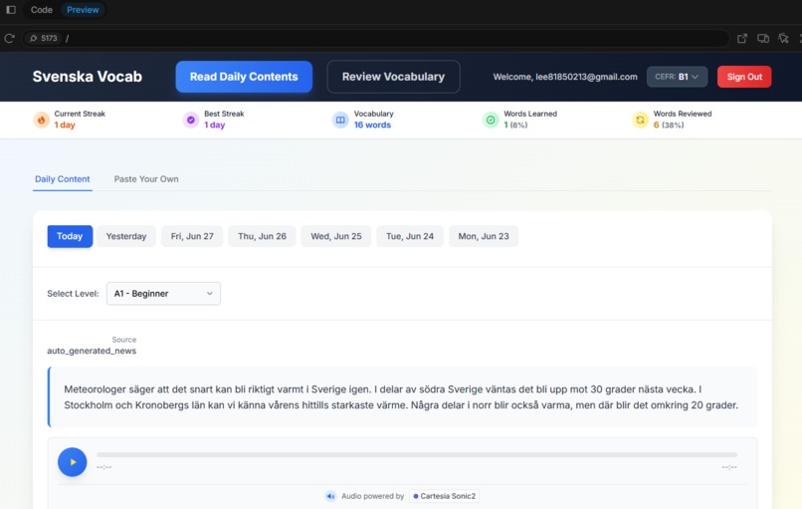Open Read Daily Contents
Viewport: 802px width, 509px height.
tap(244, 77)
